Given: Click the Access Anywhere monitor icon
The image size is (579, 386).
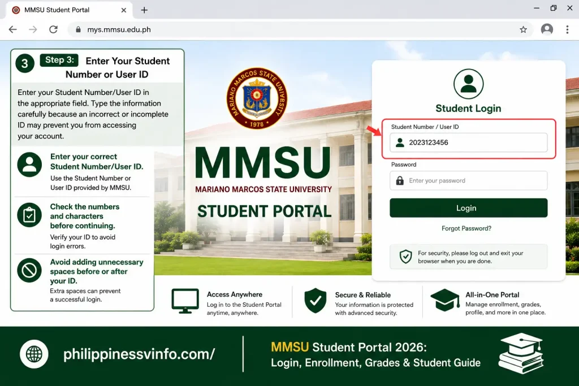Looking at the screenshot, I should (185, 301).
